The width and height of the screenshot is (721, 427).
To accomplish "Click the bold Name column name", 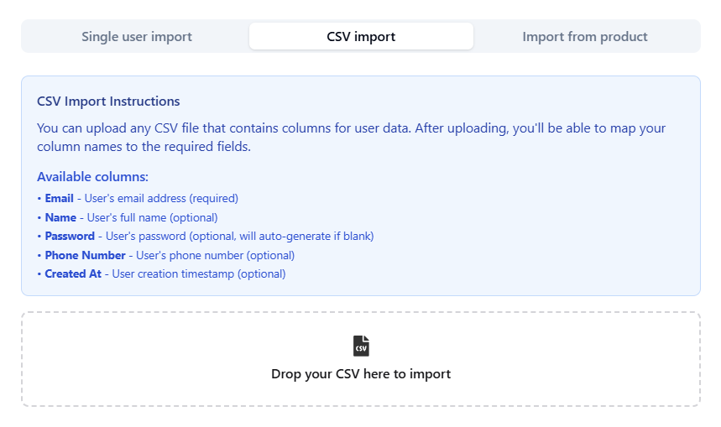I will 60,217.
